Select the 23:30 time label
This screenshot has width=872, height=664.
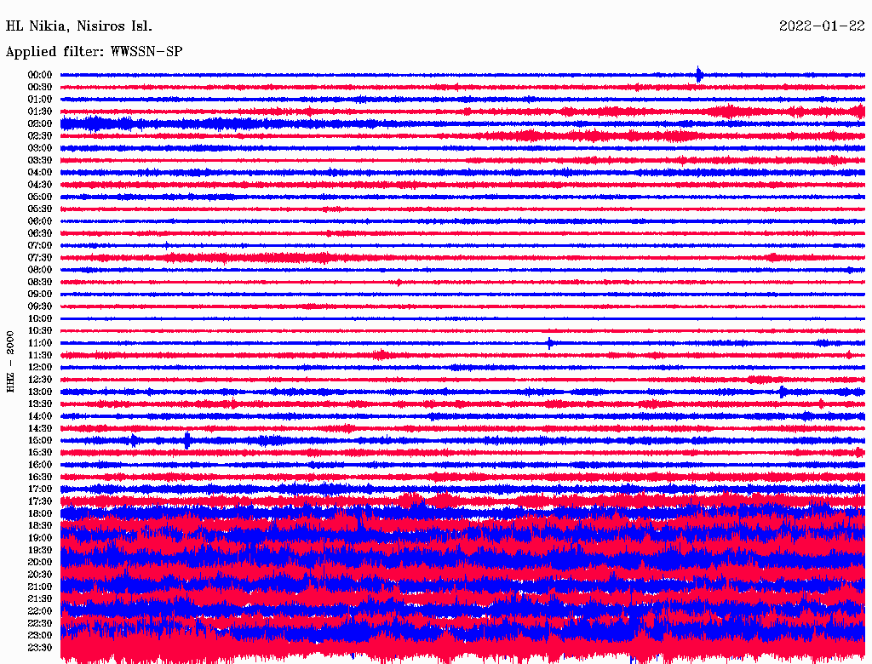point(40,647)
